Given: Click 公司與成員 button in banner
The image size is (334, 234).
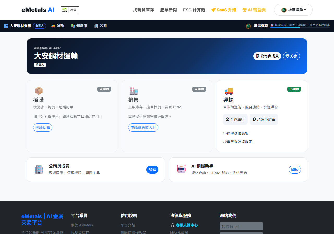Looking at the screenshot, I should click(x=267, y=56).
